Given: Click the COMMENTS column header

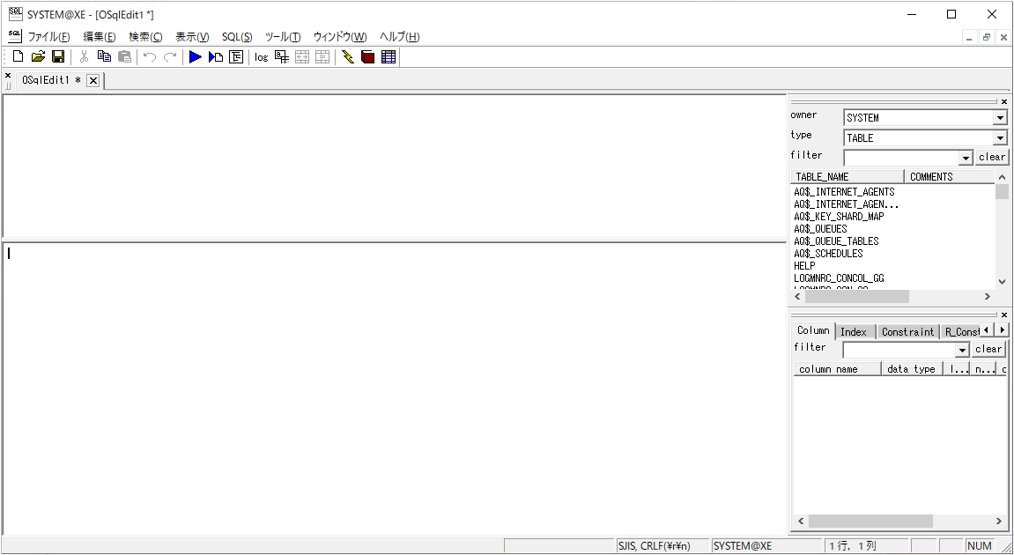Looking at the screenshot, I should (x=950, y=176).
